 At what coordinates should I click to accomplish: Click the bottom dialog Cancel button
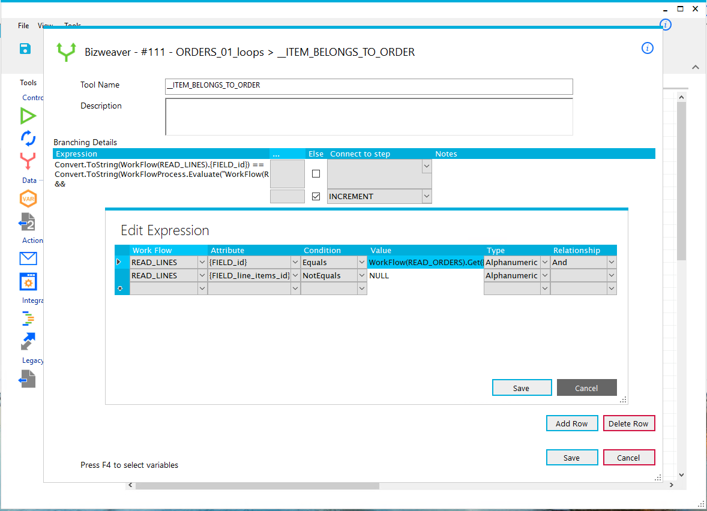628,458
